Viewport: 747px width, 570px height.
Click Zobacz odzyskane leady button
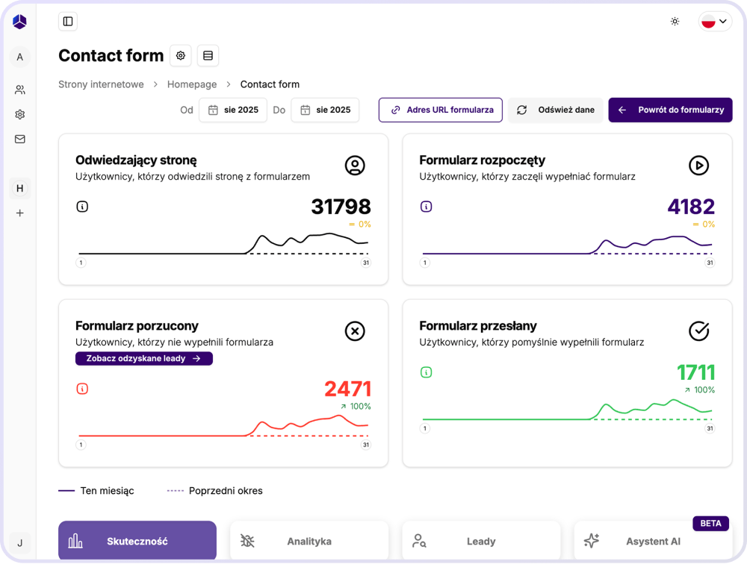pyautogui.click(x=143, y=359)
